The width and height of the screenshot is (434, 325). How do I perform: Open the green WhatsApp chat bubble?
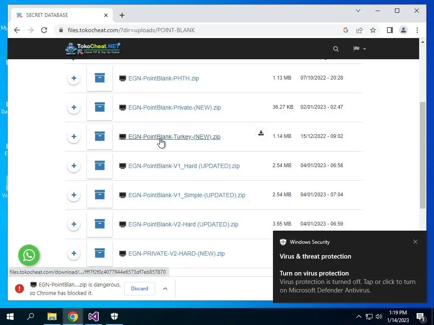(29, 255)
